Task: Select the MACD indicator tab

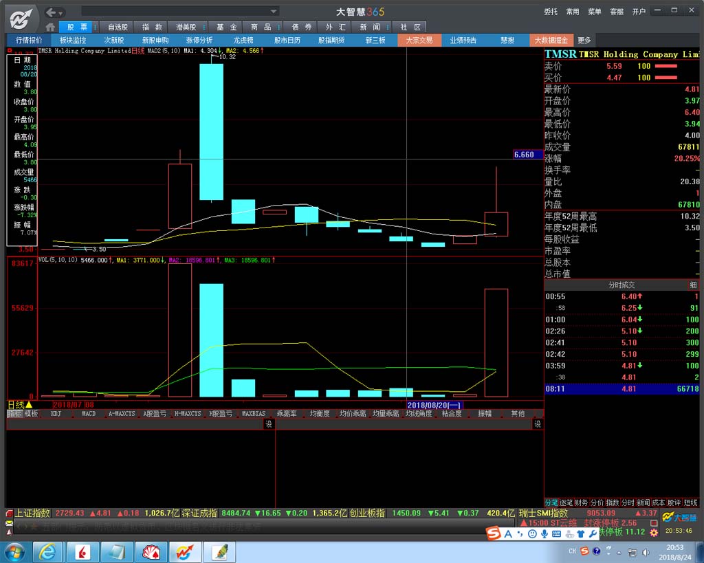Action: click(89, 414)
